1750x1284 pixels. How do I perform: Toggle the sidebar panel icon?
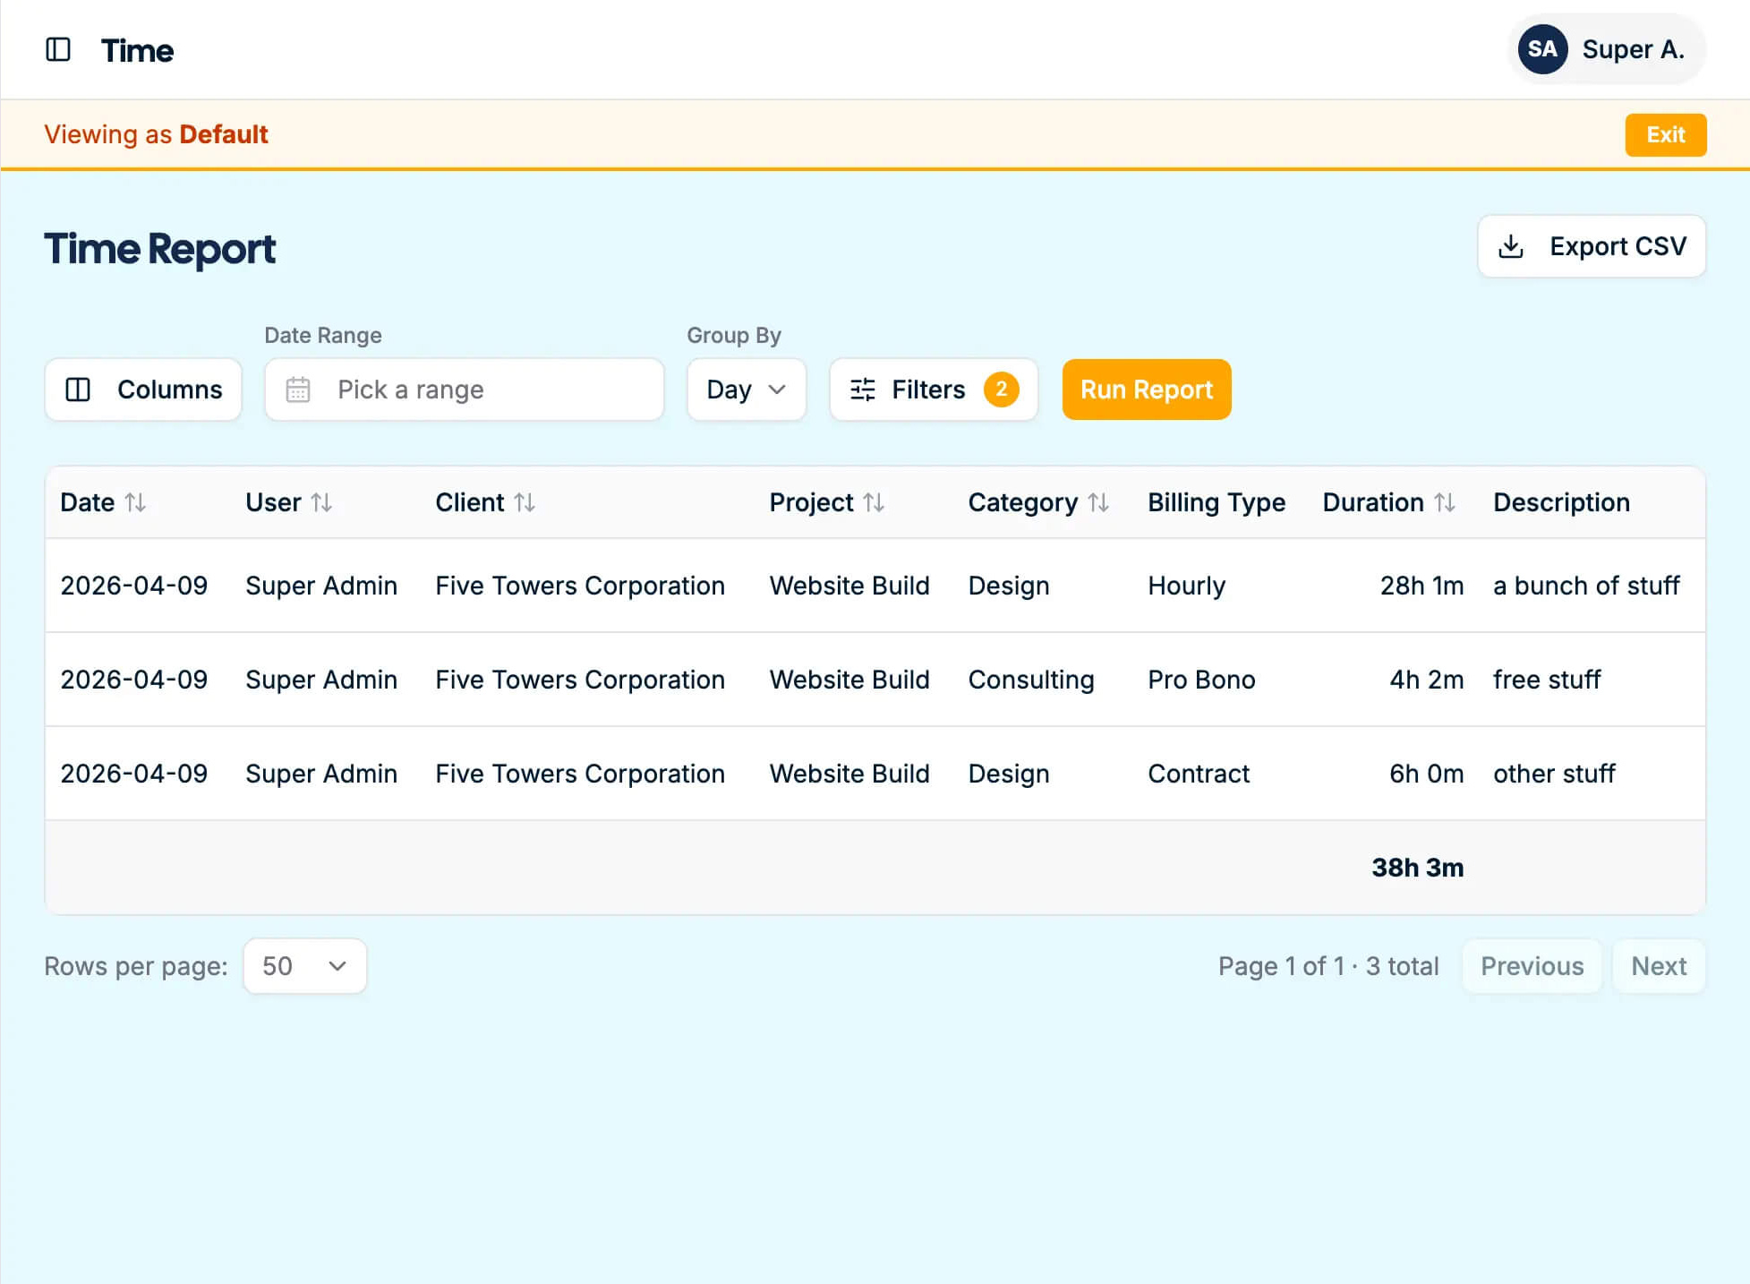coord(58,49)
